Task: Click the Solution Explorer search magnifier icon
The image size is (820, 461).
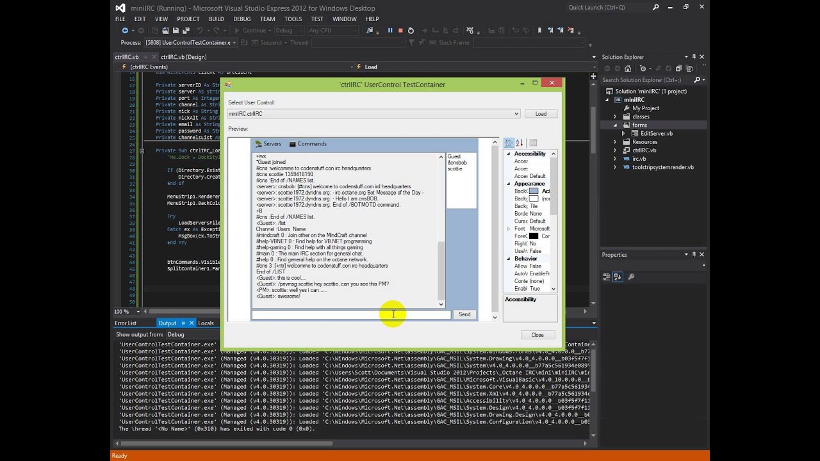Action: click(698, 80)
